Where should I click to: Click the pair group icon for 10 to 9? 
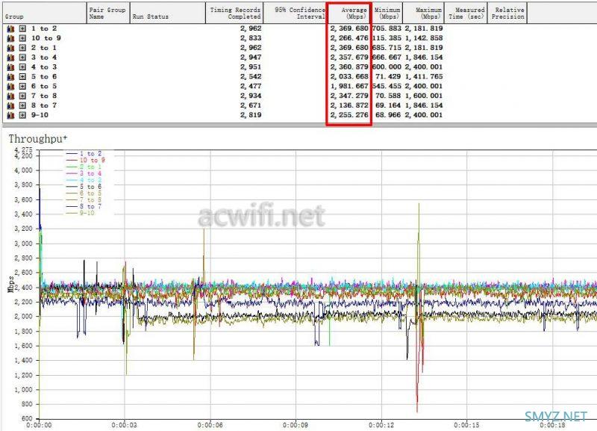click(10, 38)
